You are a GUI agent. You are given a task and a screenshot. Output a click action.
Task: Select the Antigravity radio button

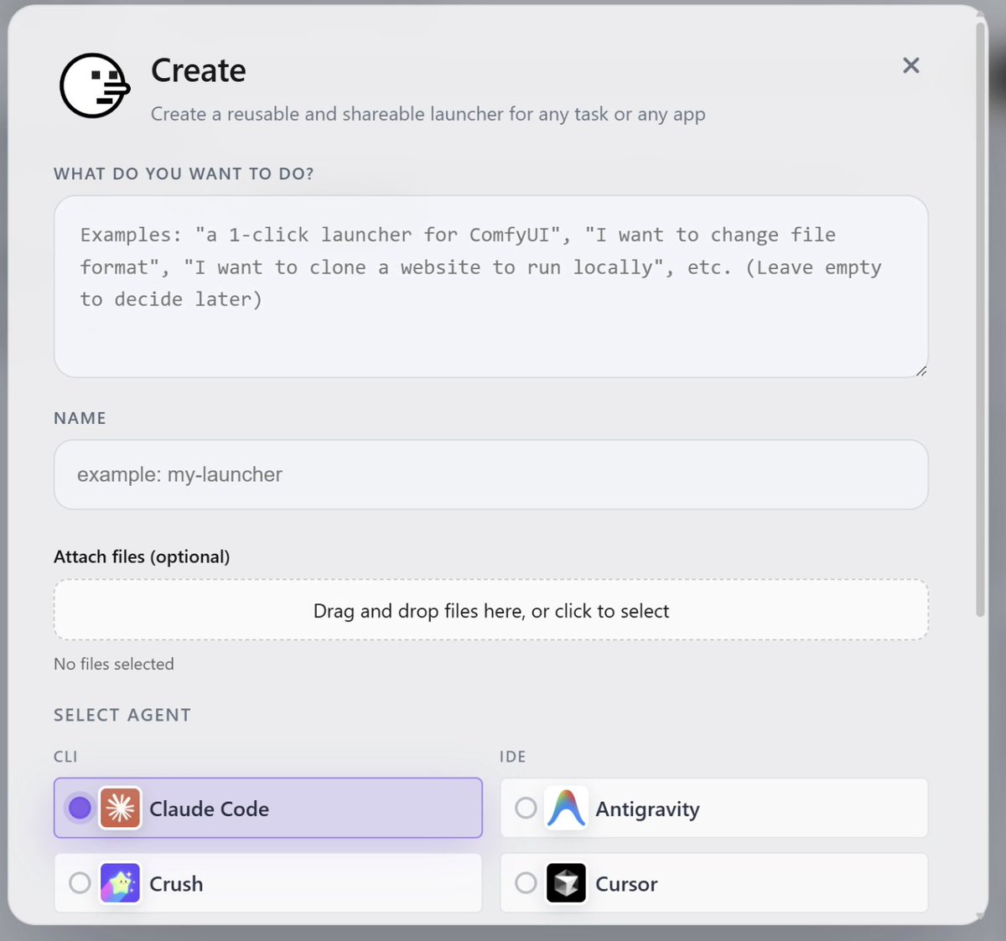526,808
